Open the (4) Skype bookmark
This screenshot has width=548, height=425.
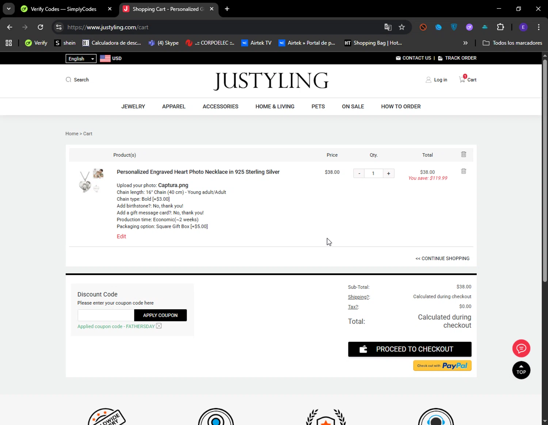[x=164, y=43]
